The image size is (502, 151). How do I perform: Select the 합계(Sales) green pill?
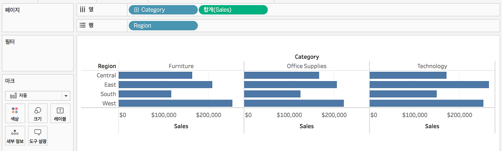point(233,10)
